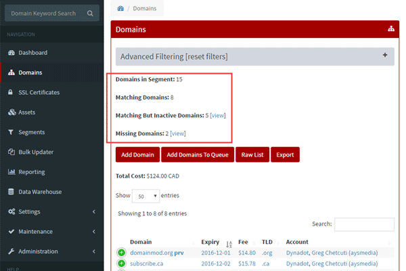Open the Segments filter page

[x=31, y=132]
